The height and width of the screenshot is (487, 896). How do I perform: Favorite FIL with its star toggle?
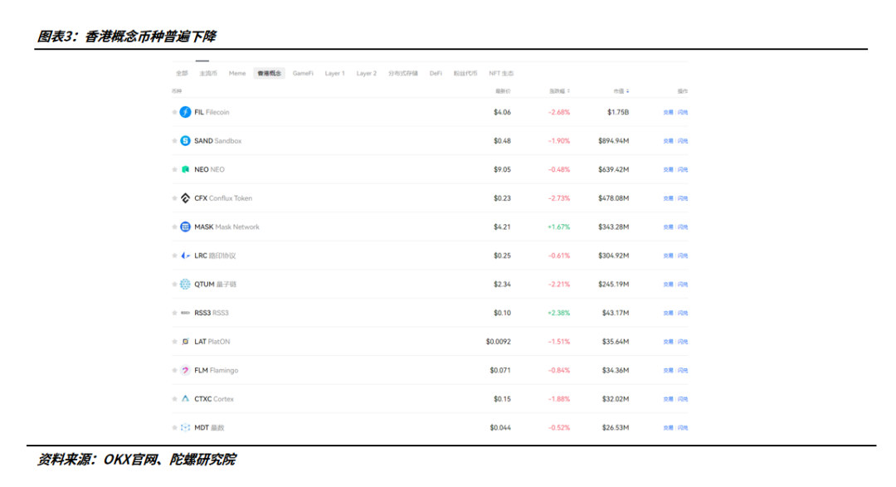(x=174, y=112)
